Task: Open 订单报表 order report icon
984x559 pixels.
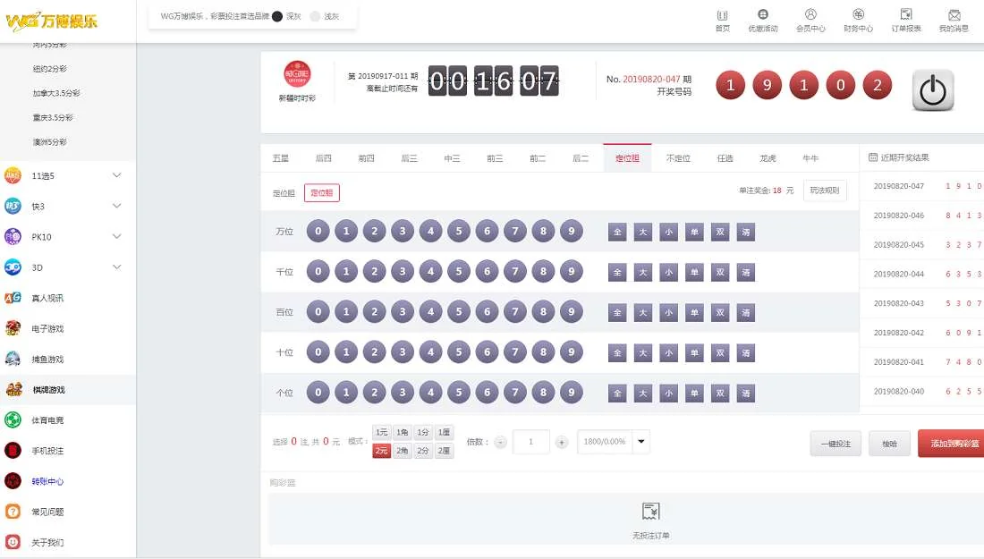Action: click(906, 15)
